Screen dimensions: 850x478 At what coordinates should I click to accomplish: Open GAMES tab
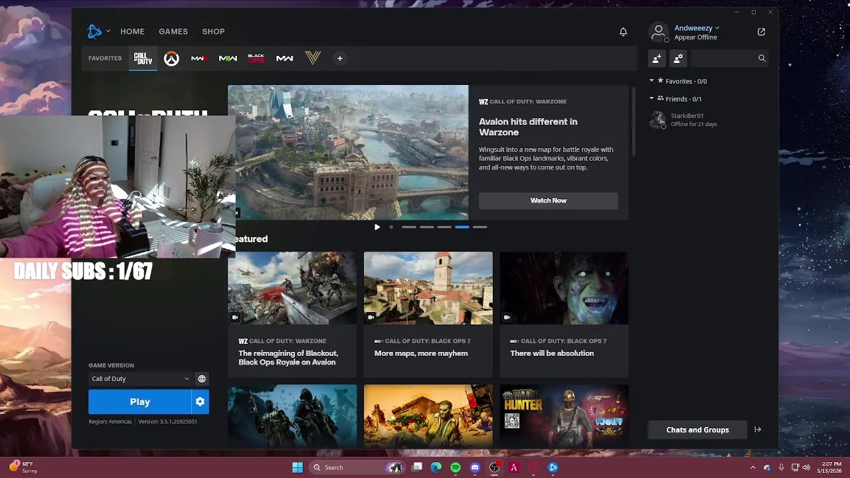(x=173, y=31)
